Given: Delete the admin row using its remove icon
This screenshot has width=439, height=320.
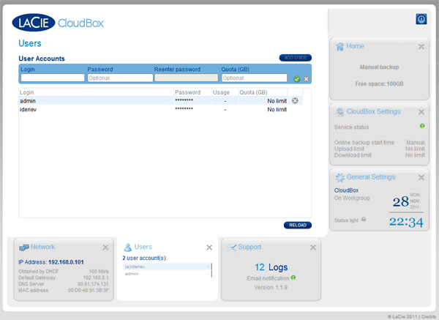Looking at the screenshot, I should (295, 100).
